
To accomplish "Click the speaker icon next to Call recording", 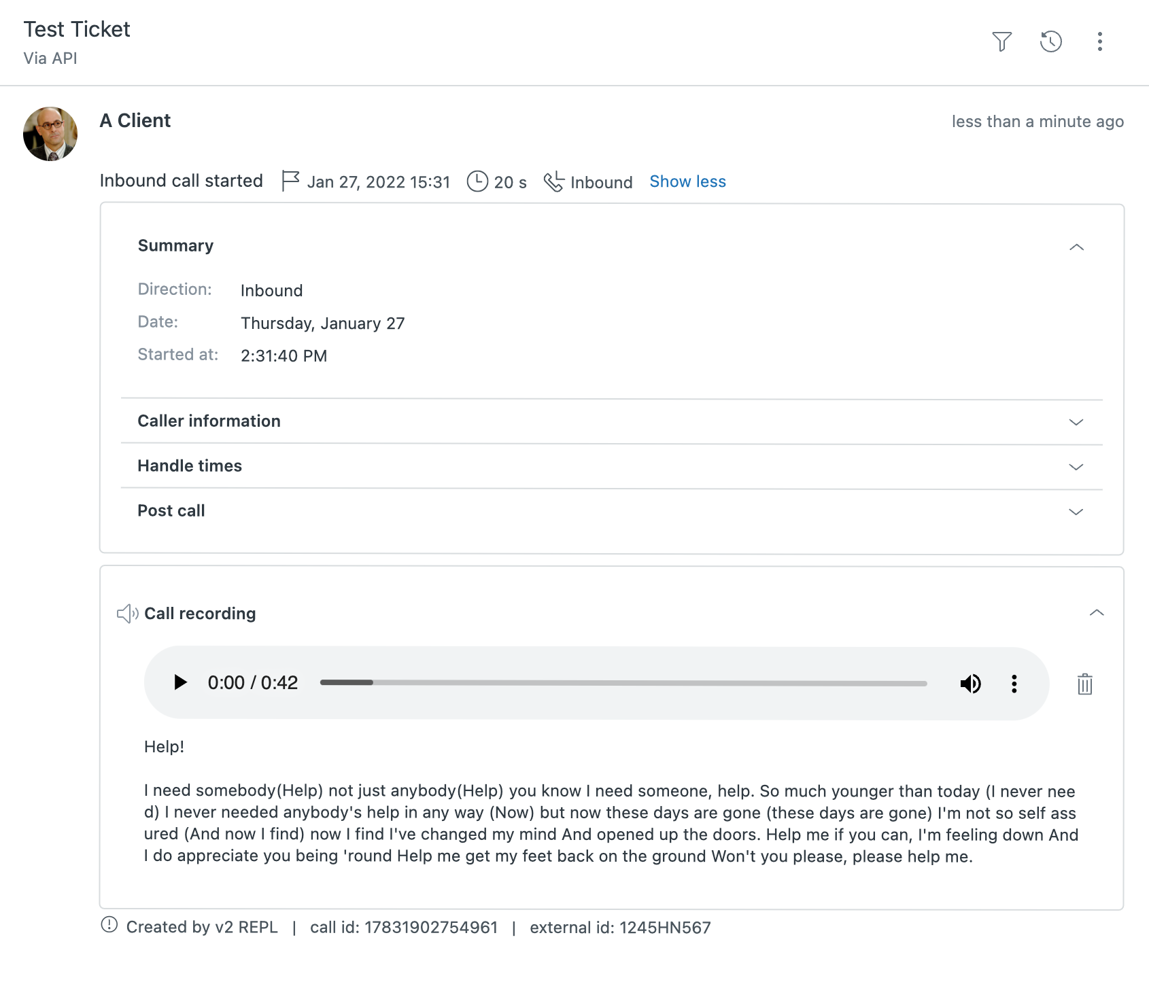I will tap(127, 614).
